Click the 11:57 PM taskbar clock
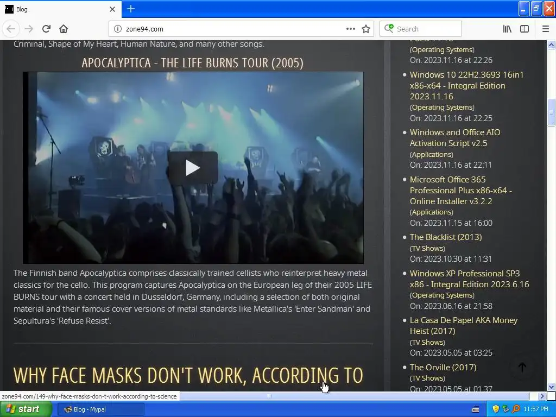This screenshot has width=556, height=417. [536, 409]
